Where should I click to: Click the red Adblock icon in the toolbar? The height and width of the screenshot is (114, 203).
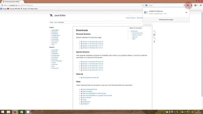[x=195, y=5]
